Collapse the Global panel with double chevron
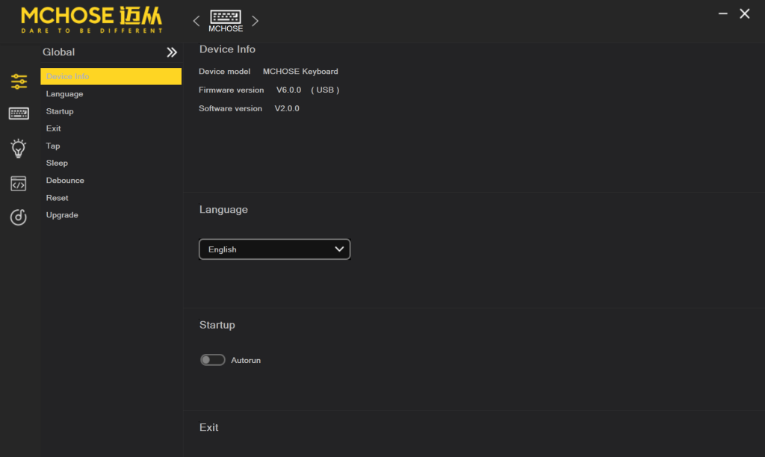Screen dimensions: 765x457 click(x=172, y=52)
